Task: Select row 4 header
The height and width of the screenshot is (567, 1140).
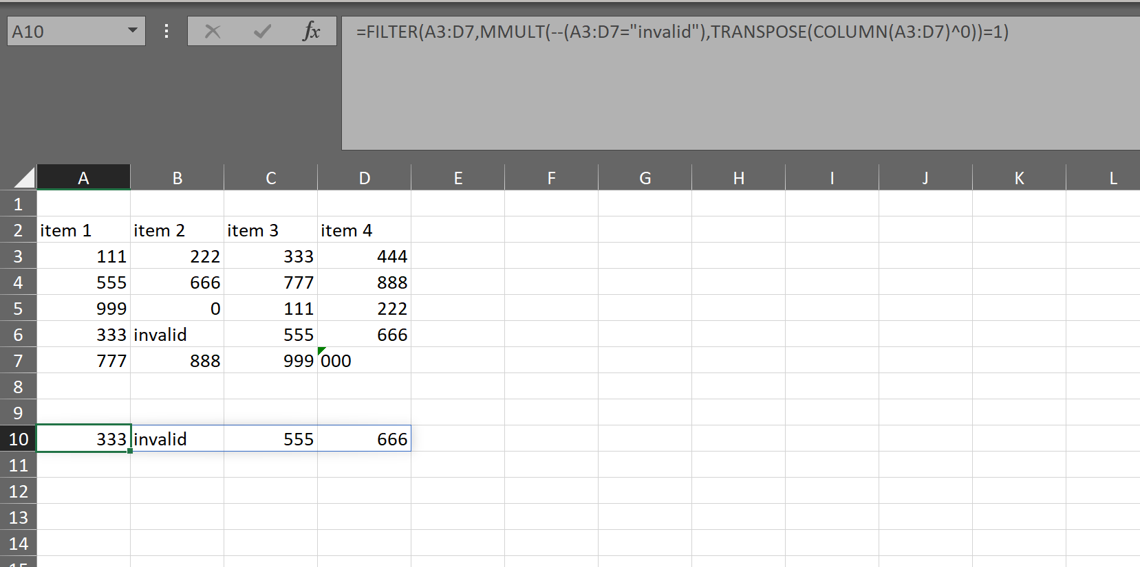Action: pos(18,282)
